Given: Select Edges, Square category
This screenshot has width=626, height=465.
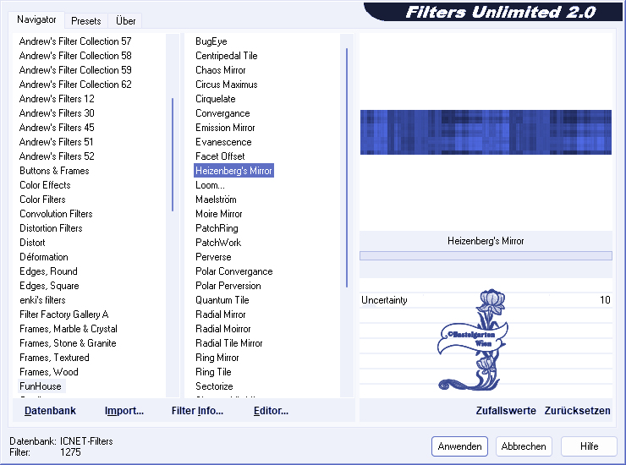Looking at the screenshot, I should click(49, 286).
